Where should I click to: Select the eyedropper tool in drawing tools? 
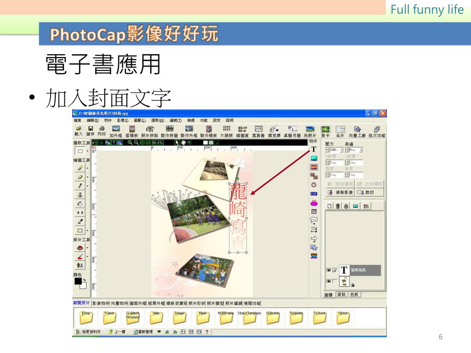(x=80, y=222)
